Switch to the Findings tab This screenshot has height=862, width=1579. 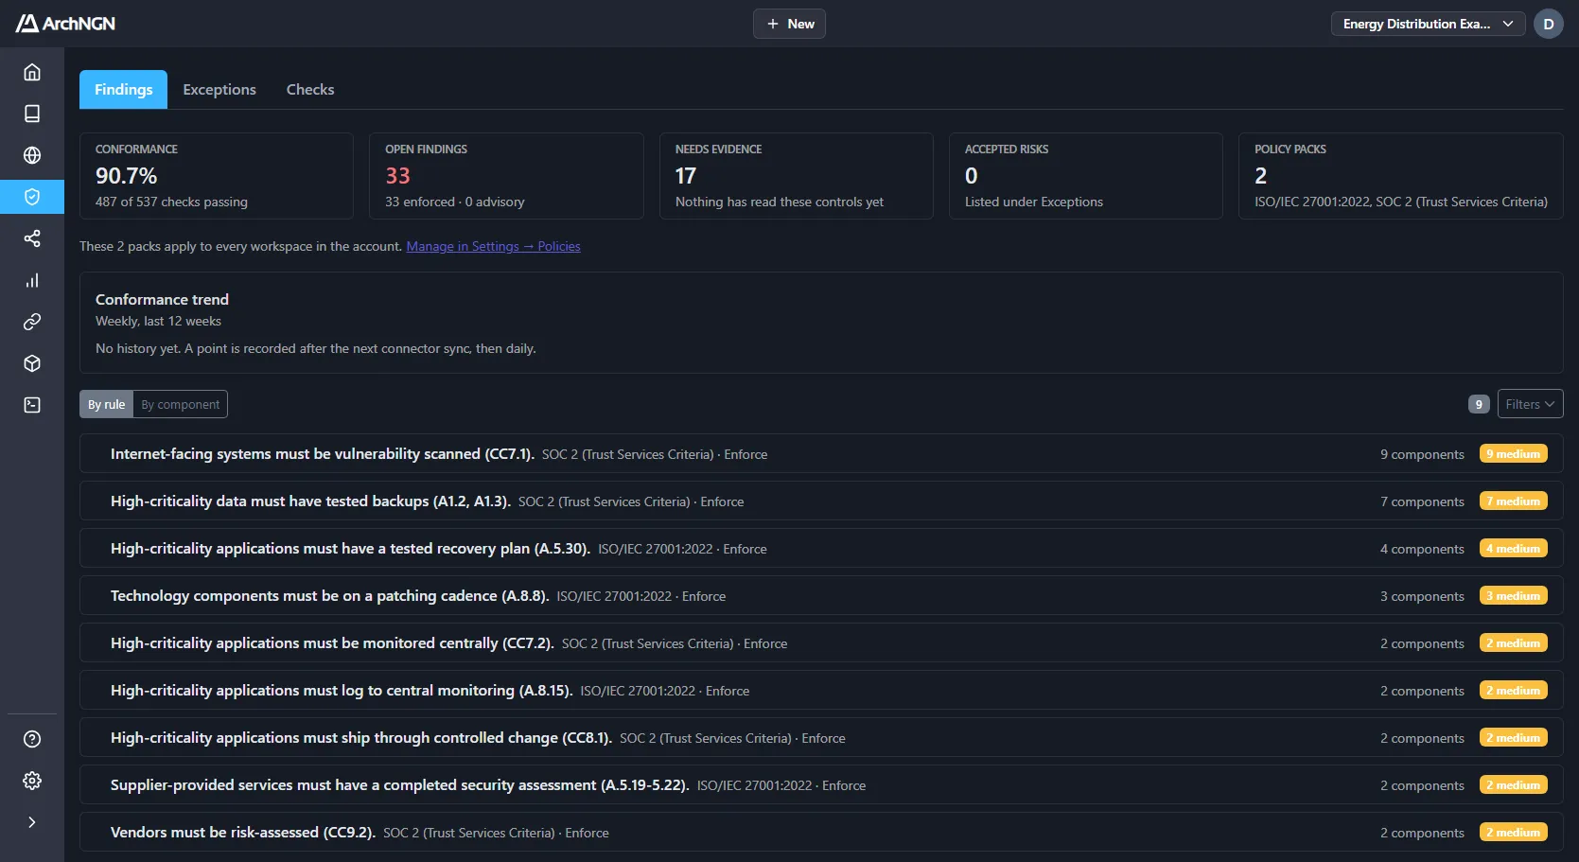coord(123,89)
